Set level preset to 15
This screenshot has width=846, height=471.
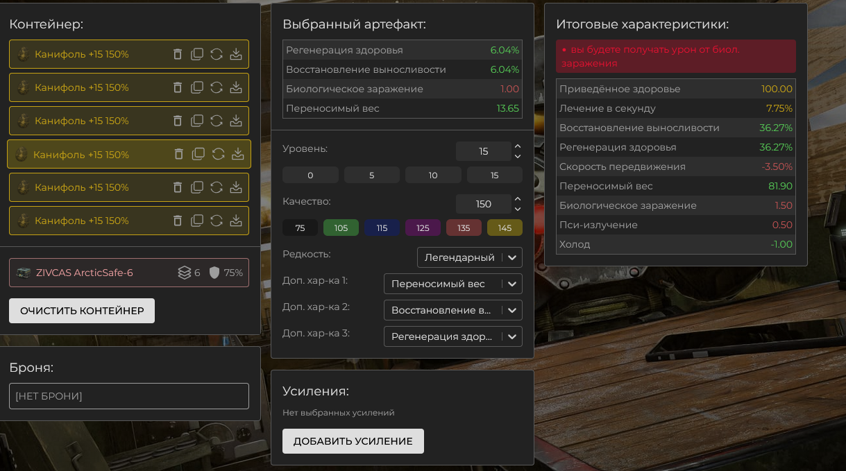(x=495, y=175)
